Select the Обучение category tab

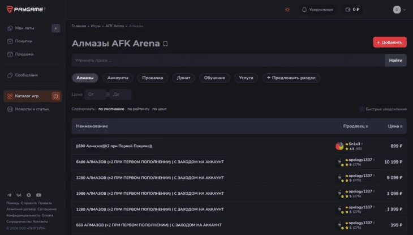214,78
